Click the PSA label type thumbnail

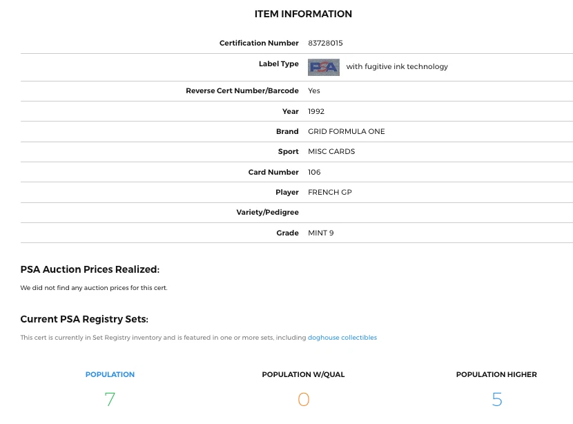[x=323, y=67]
